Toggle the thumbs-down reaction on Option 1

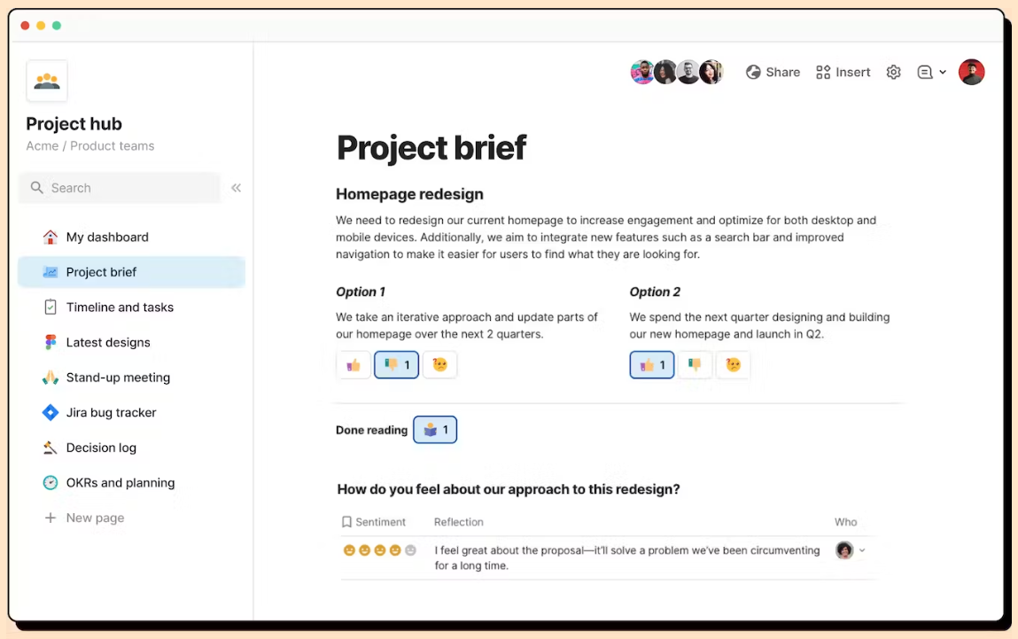coord(396,364)
